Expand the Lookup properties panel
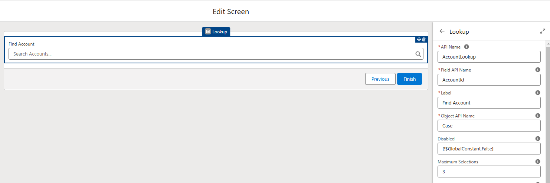 (542, 31)
